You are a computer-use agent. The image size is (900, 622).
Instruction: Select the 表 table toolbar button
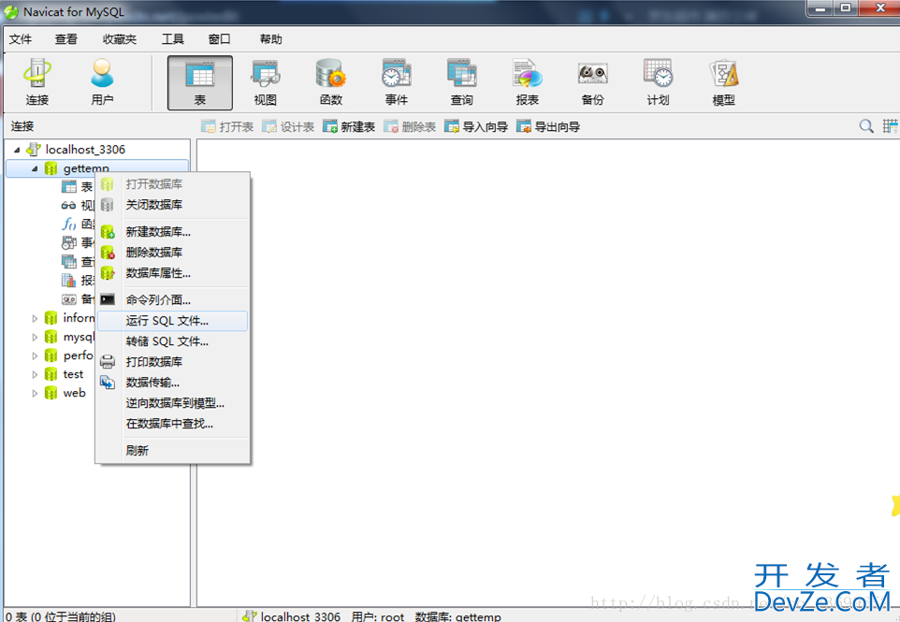(x=200, y=82)
